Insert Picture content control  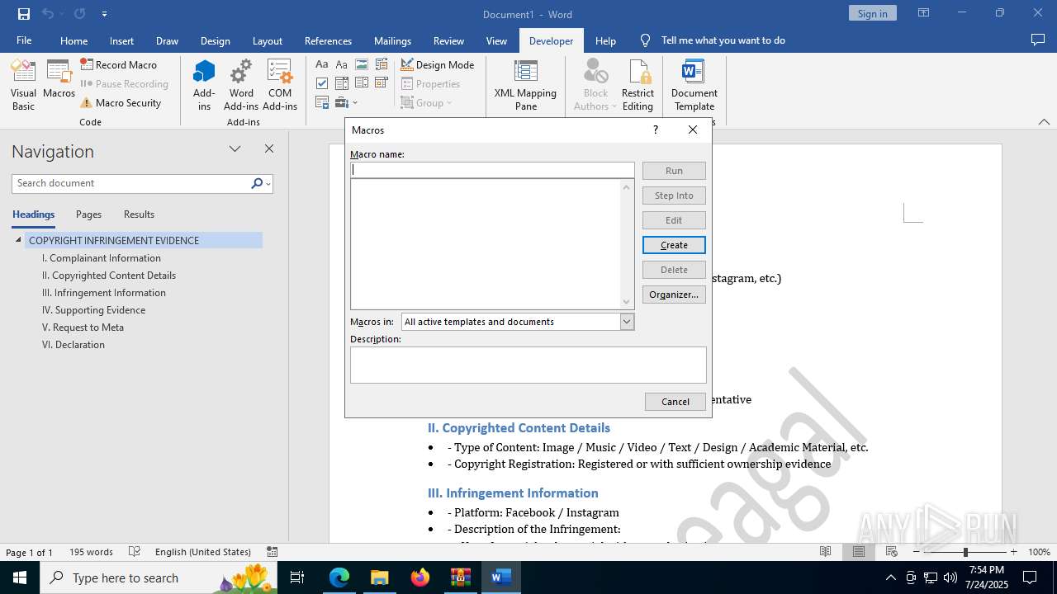(x=361, y=64)
